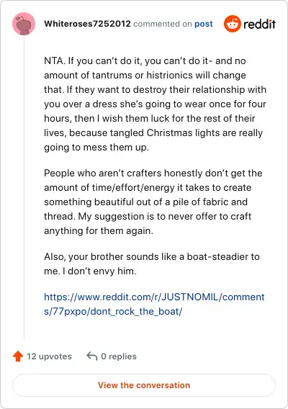This screenshot has height=409, width=288.
Task: Click the orange Reddit Snoo logo icon
Action: pyautogui.click(x=232, y=24)
